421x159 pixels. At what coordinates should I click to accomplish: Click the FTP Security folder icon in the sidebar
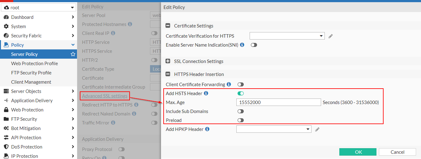pyautogui.click(x=6, y=119)
